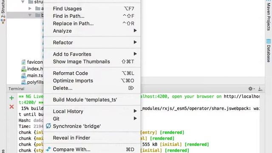Click the Terminal panel title

coord(16,89)
